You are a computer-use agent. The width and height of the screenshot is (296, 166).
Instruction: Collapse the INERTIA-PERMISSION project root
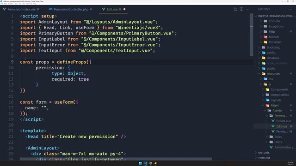coord(256,16)
